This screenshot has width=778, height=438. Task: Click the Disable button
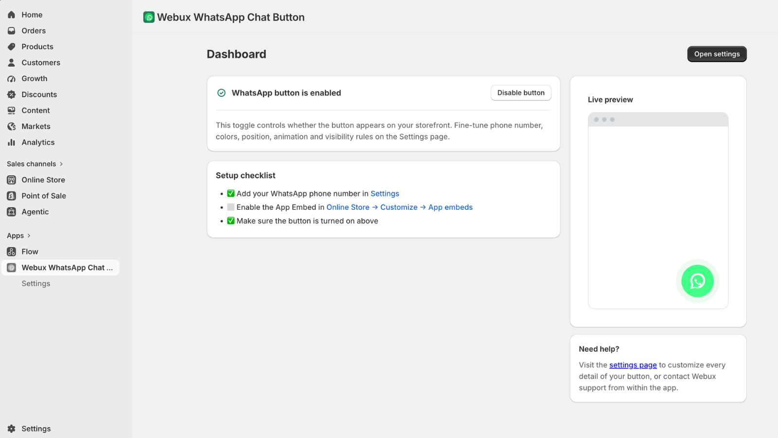coord(521,93)
